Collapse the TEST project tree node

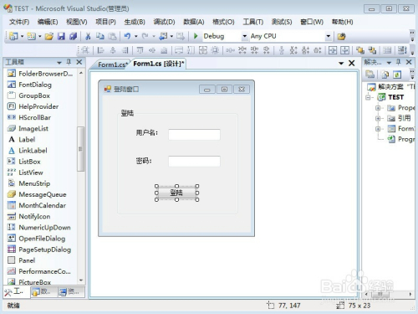point(369,97)
